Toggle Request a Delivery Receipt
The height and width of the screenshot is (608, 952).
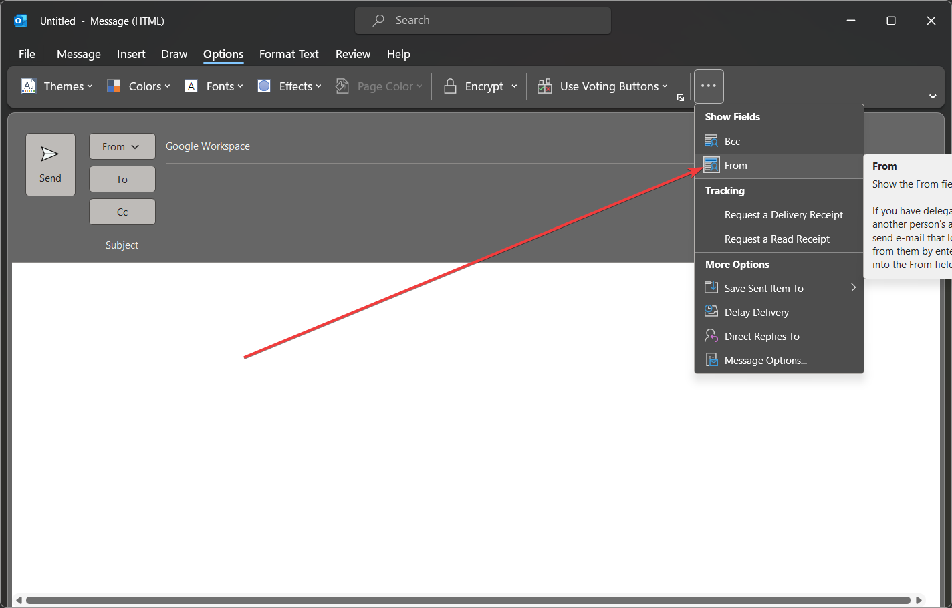point(780,214)
